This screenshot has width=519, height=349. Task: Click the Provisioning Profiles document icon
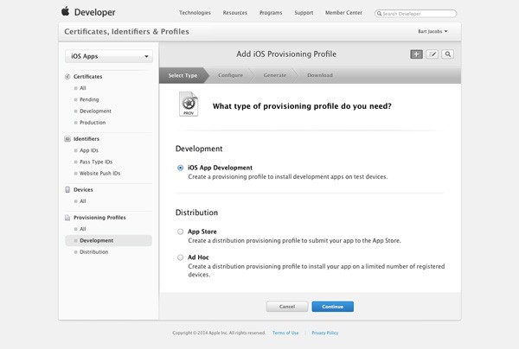tap(67, 218)
